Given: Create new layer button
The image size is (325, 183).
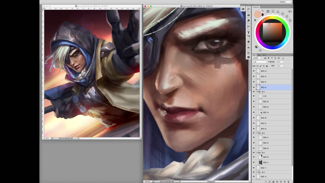Looking at the screenshot, I should pyautogui.click(x=285, y=182).
